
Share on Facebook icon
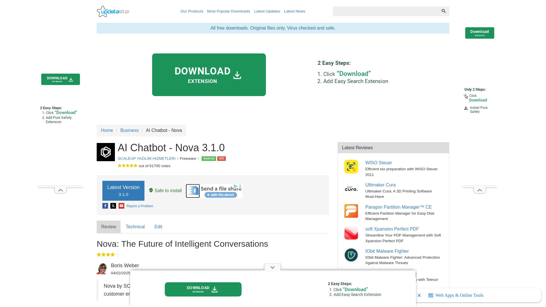(x=105, y=206)
